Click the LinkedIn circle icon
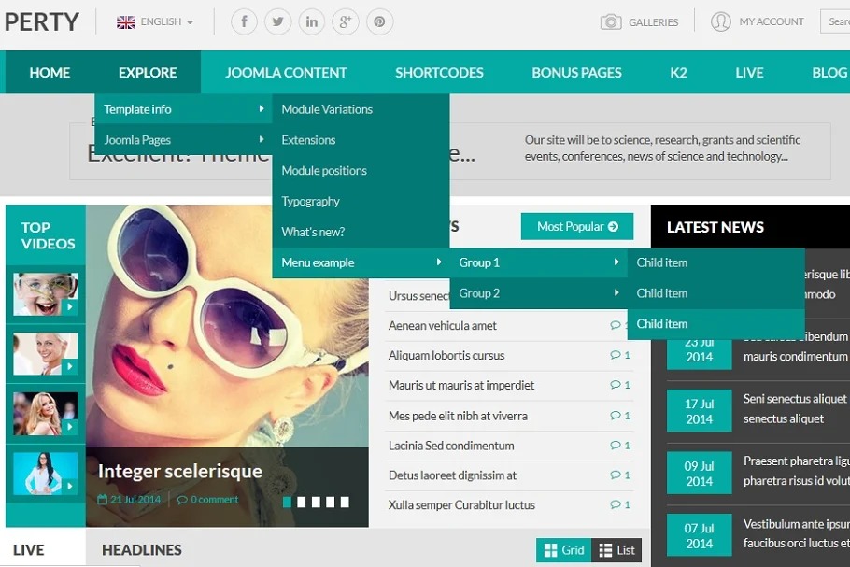Screen dimensions: 850x567 [311, 21]
